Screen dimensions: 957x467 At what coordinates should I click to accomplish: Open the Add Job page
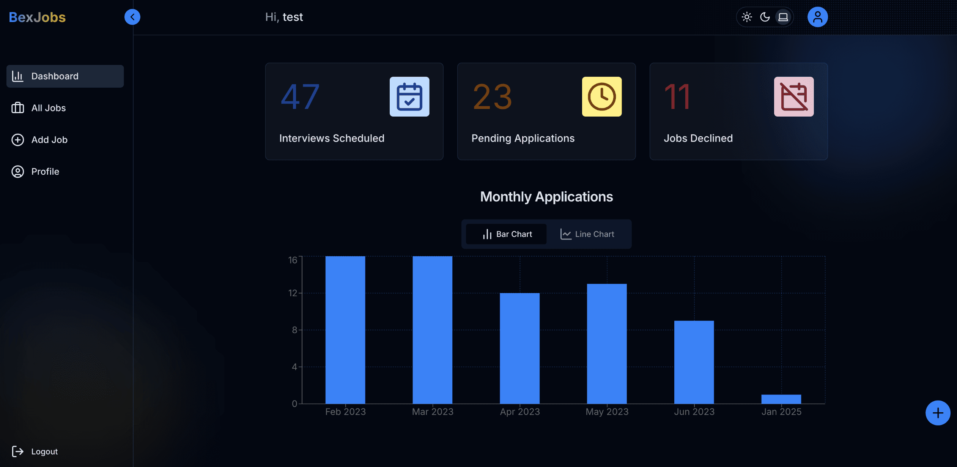click(x=49, y=140)
